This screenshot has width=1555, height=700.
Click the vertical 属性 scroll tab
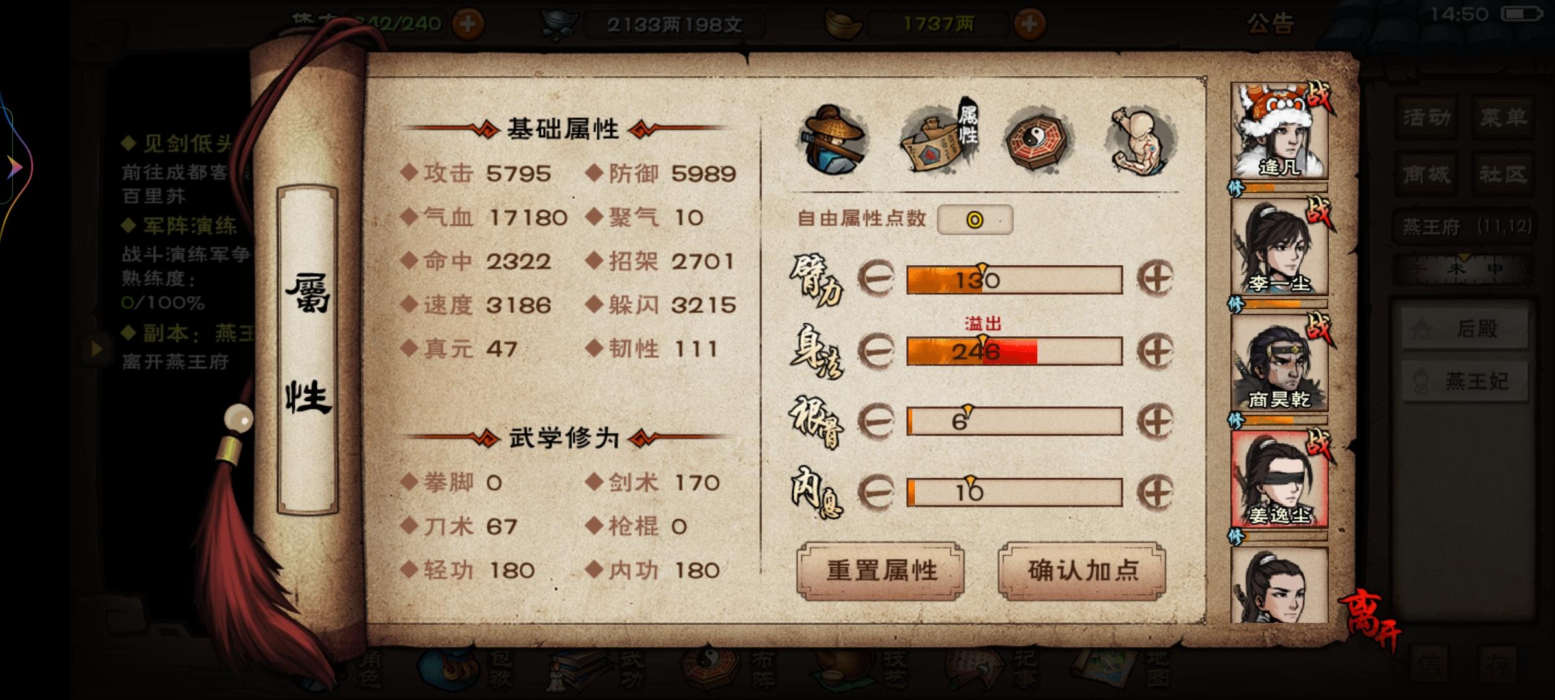[x=308, y=350]
